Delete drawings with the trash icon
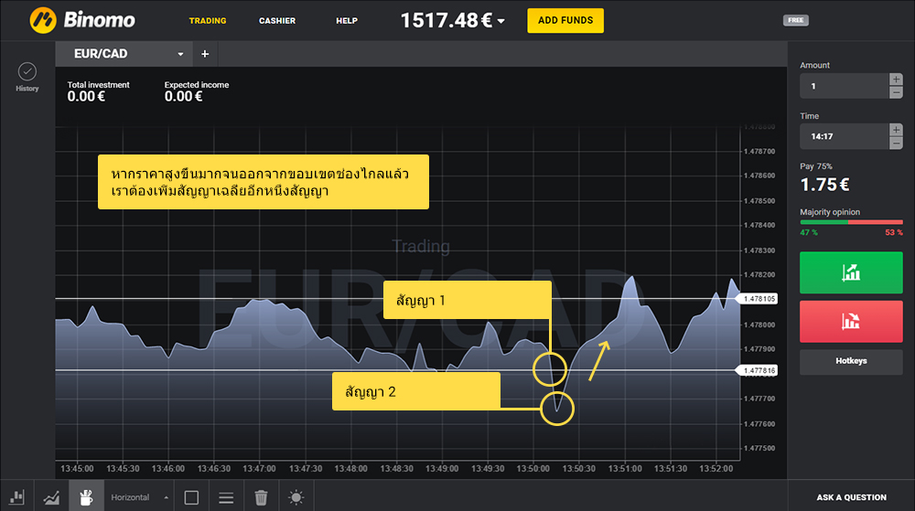Image resolution: width=915 pixels, height=511 pixels. 261,497
